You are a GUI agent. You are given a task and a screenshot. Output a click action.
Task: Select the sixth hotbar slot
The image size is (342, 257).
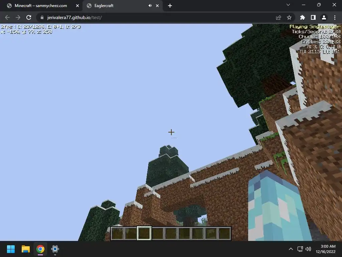coord(184,233)
